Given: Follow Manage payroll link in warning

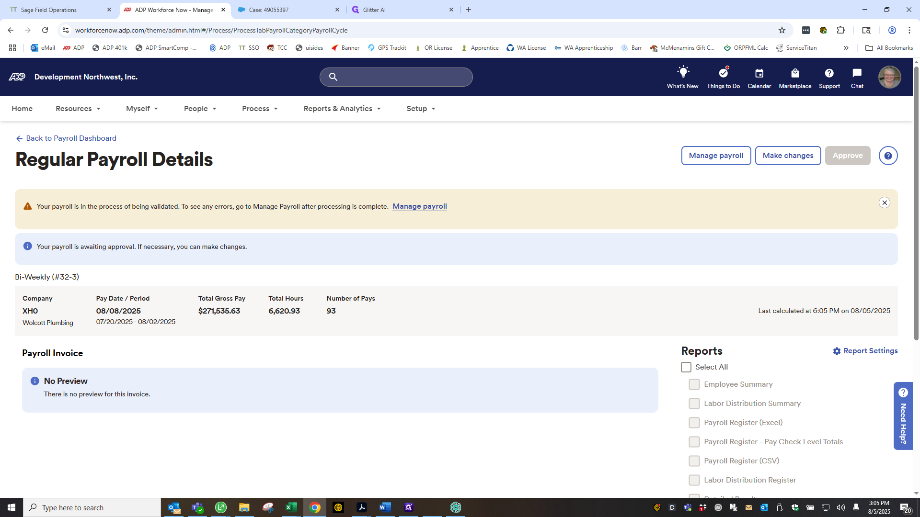Looking at the screenshot, I should pos(420,206).
